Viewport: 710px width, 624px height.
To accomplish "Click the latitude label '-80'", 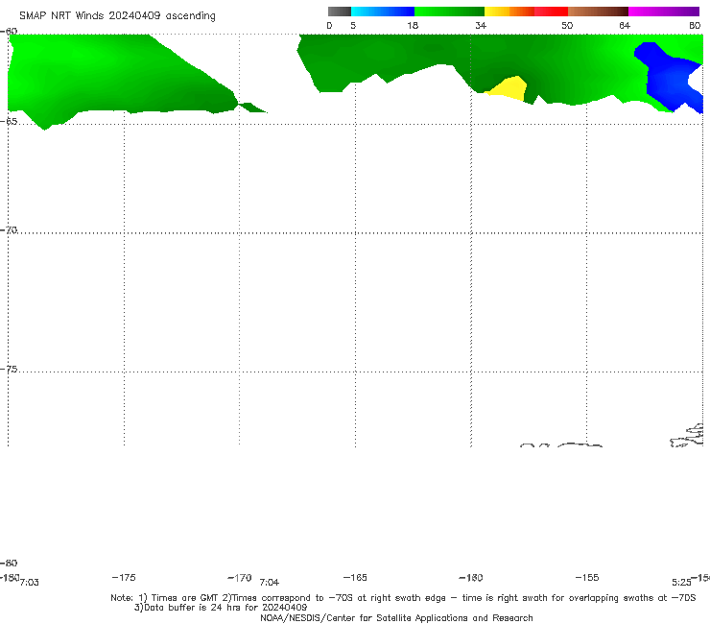I will pos(9,563).
